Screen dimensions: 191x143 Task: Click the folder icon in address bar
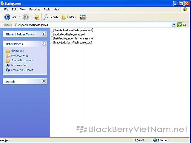[x=15, y=25]
